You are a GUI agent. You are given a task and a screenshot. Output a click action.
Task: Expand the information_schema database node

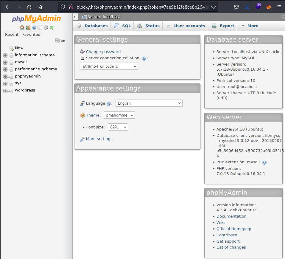coord(5,55)
